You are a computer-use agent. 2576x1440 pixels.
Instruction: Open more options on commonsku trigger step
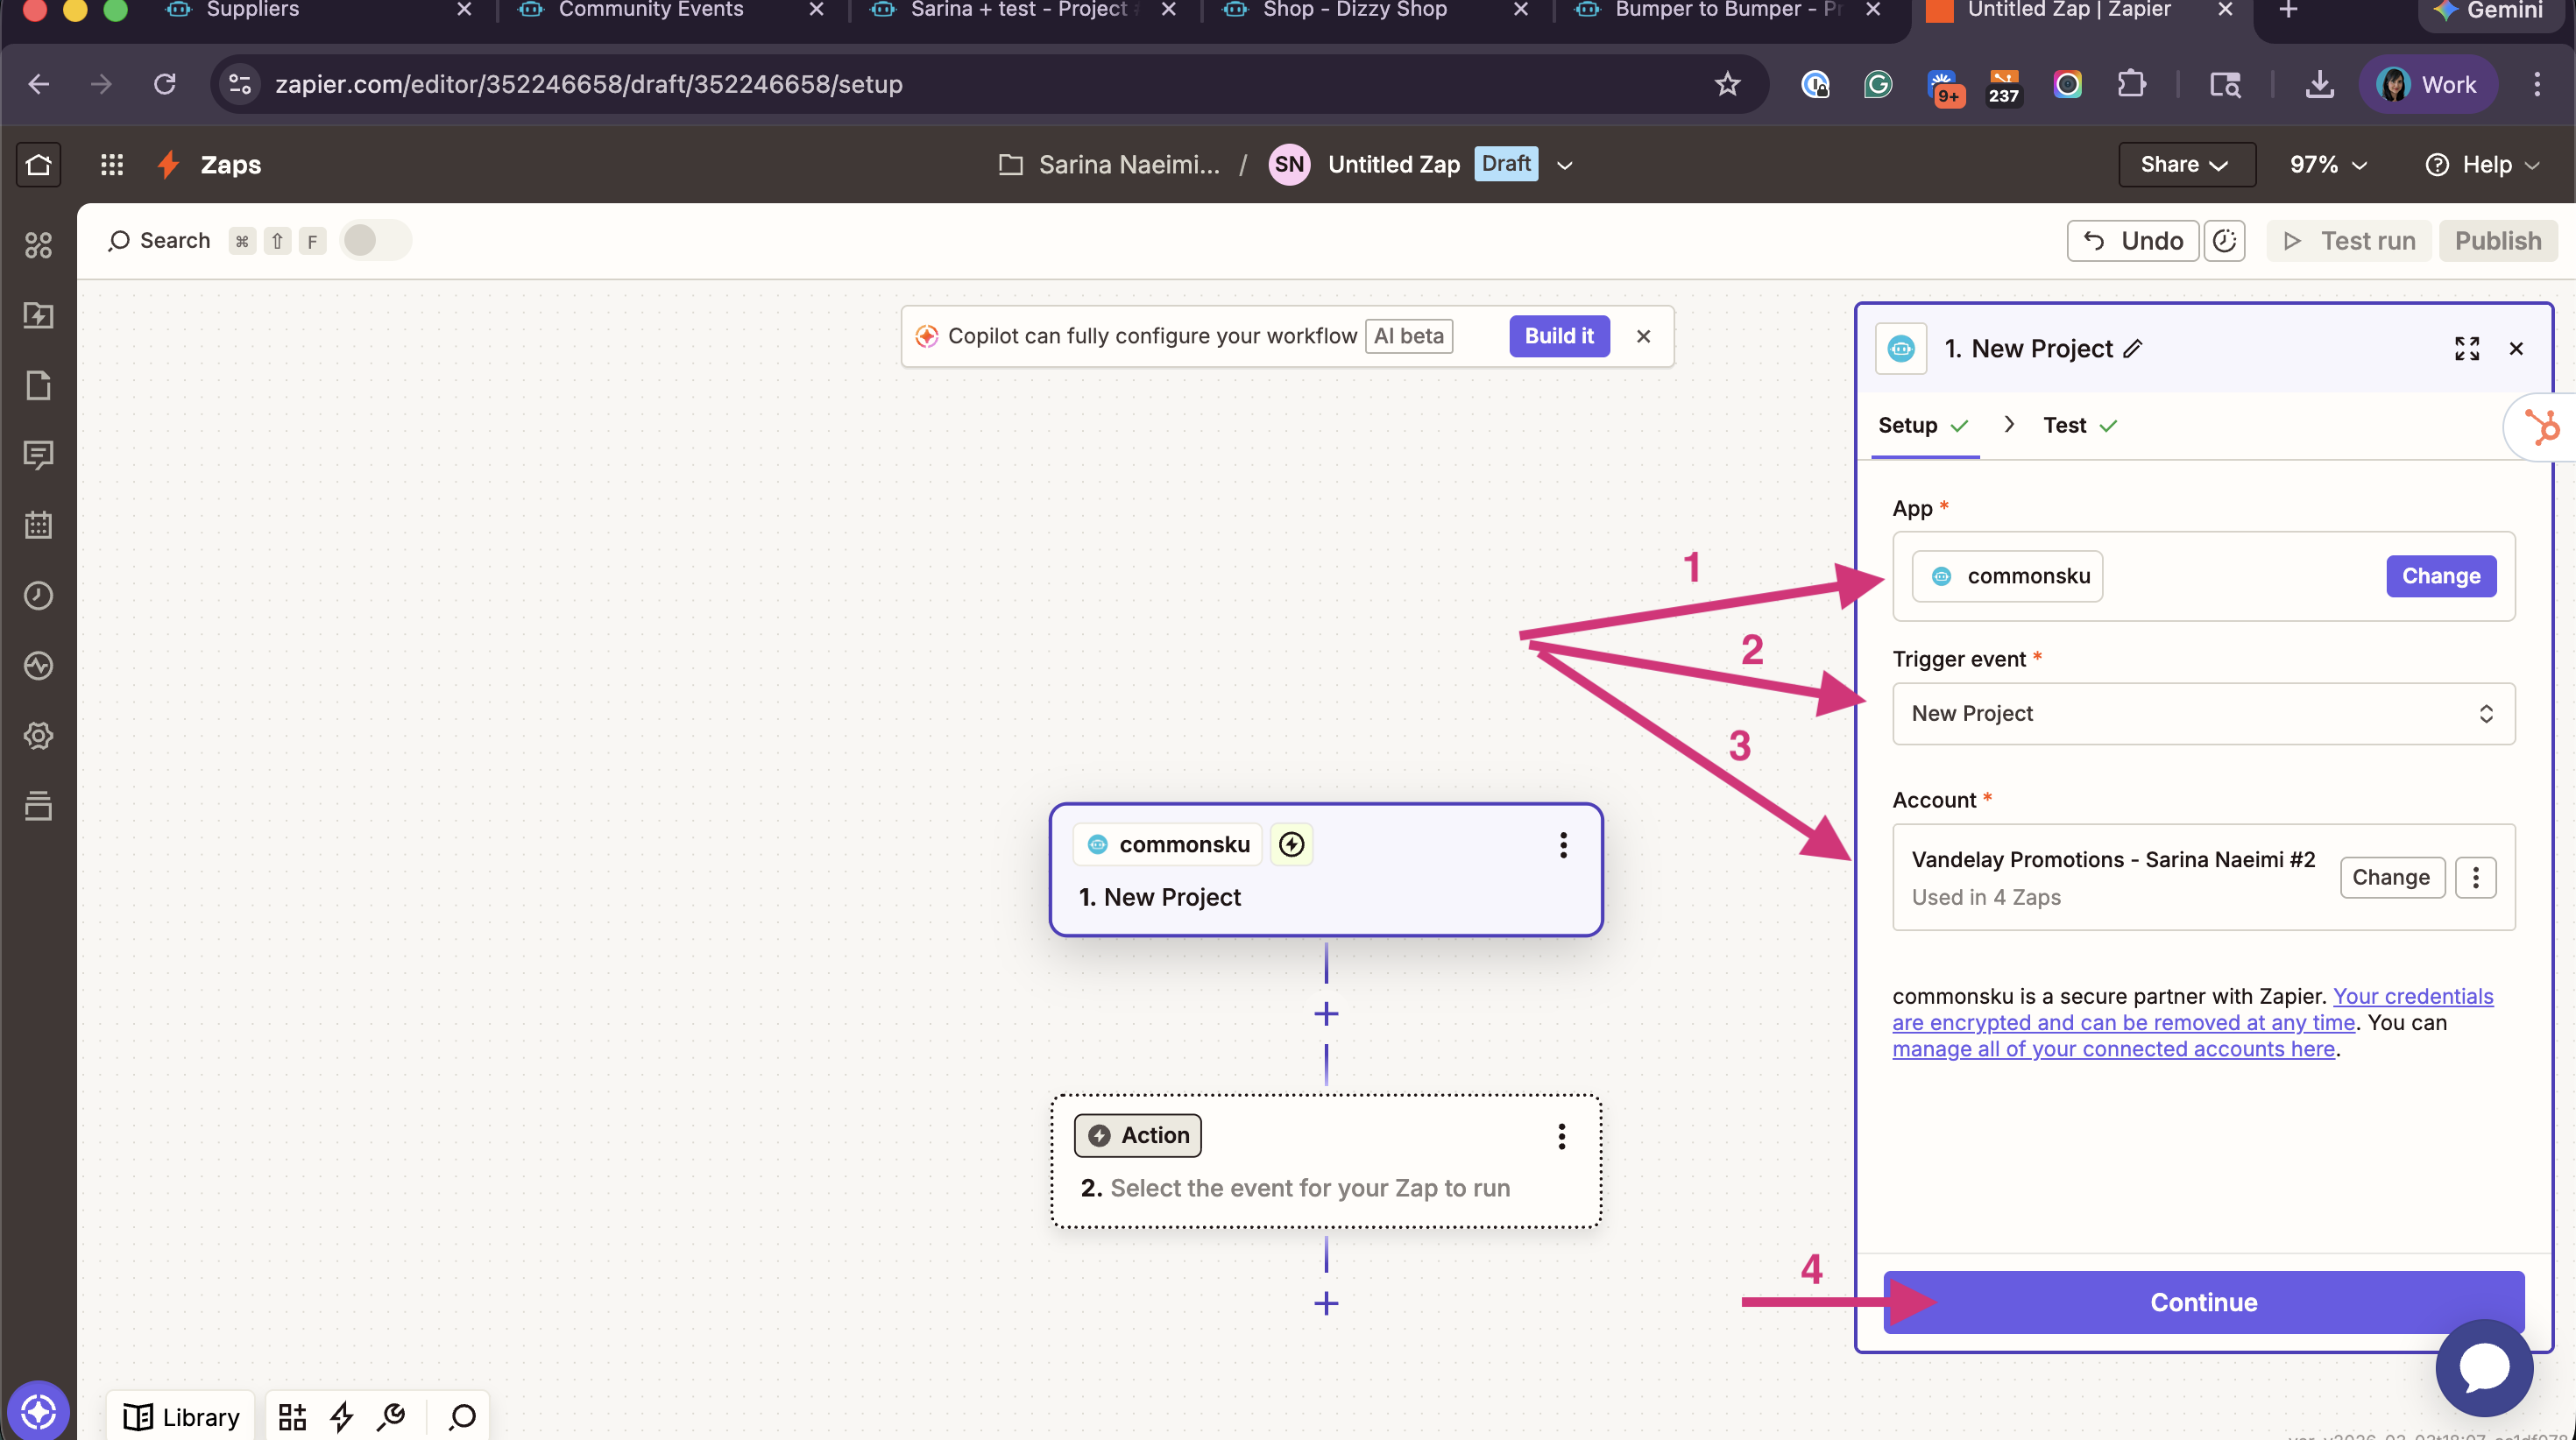pyautogui.click(x=1563, y=845)
